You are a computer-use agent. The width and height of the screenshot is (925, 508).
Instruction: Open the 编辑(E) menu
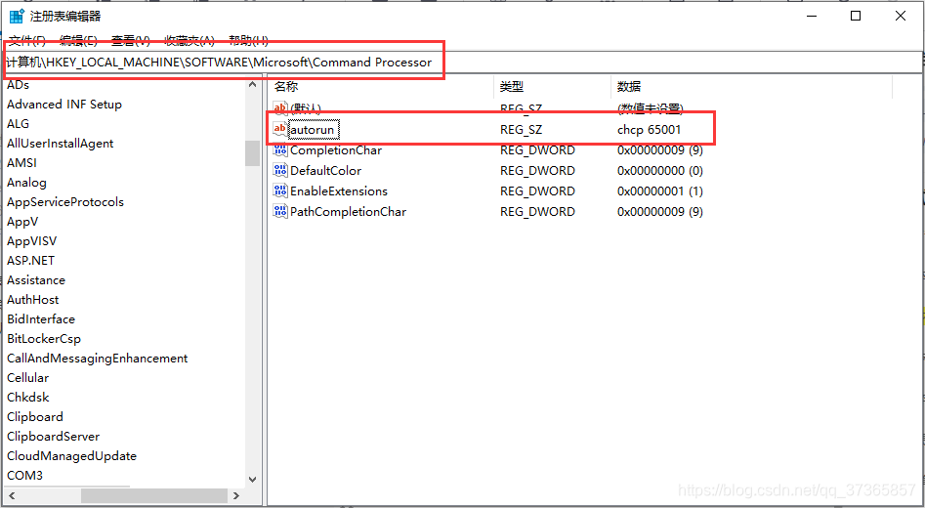(78, 41)
